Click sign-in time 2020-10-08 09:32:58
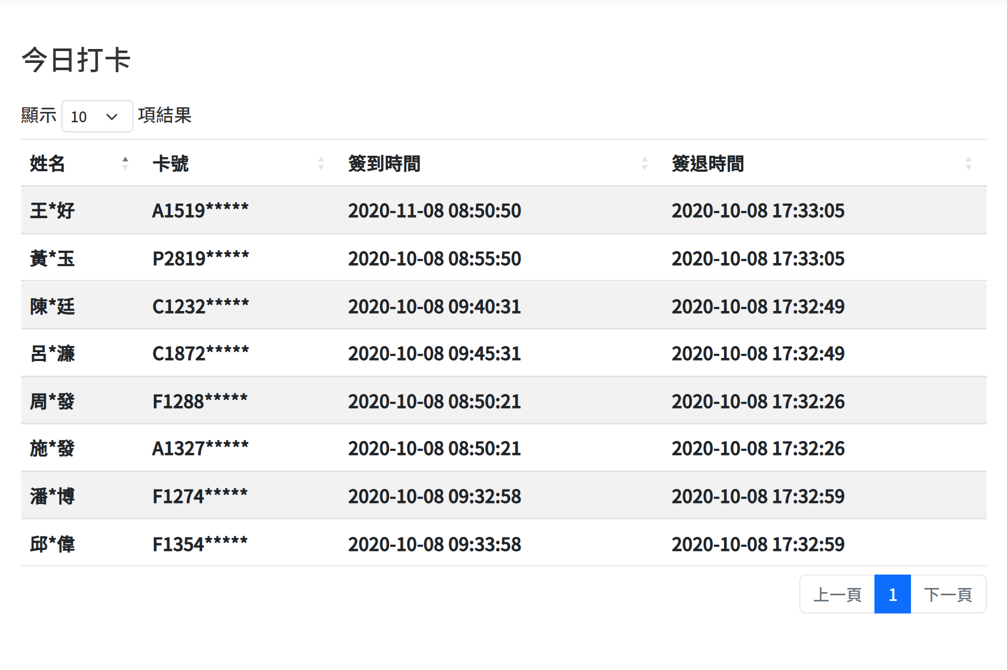Screen dimensions: 1007x670 coord(434,496)
